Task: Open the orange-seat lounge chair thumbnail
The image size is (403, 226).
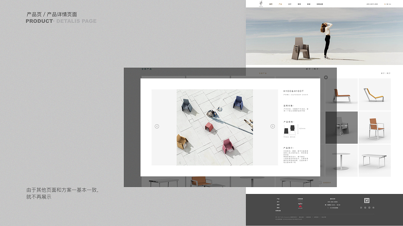Action: [342, 94]
